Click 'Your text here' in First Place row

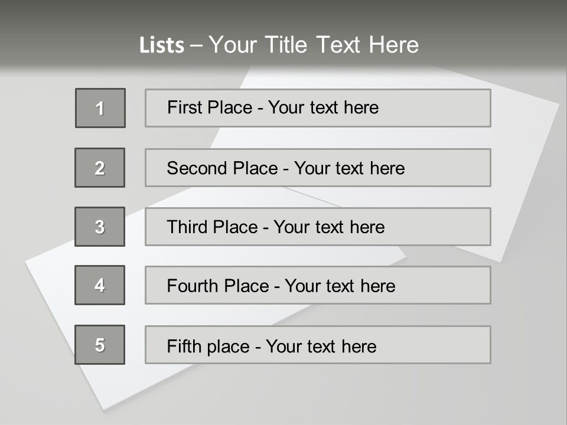coord(323,107)
